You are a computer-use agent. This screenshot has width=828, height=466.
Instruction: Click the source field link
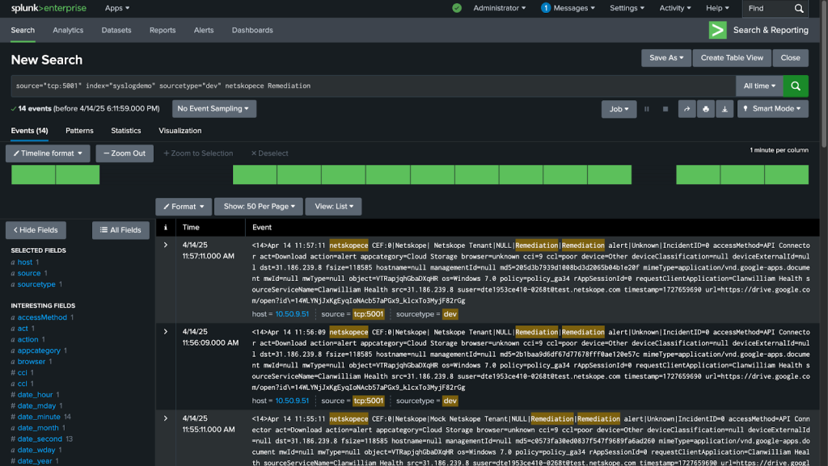pos(29,273)
